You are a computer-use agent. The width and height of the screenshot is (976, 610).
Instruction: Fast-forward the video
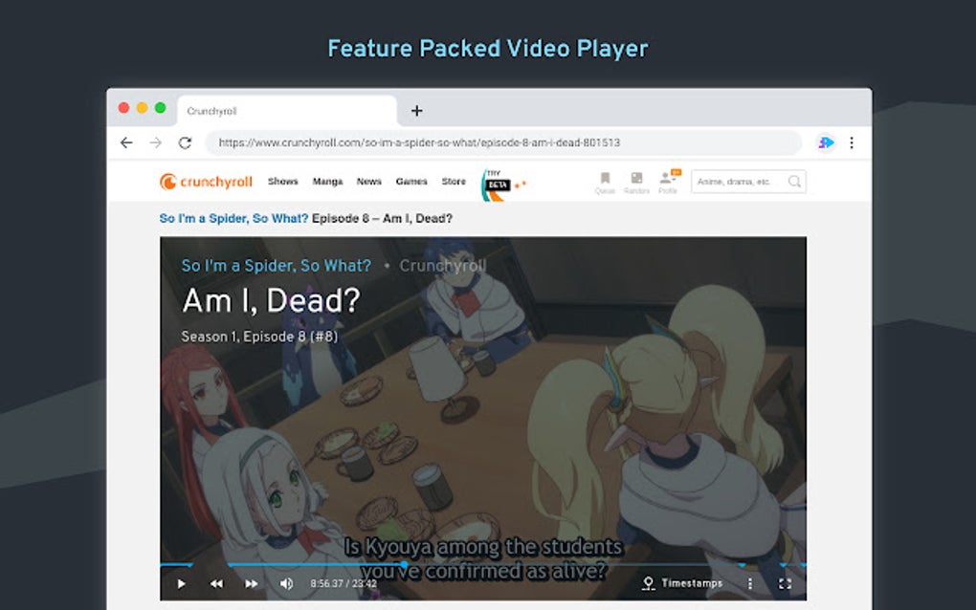tap(252, 584)
